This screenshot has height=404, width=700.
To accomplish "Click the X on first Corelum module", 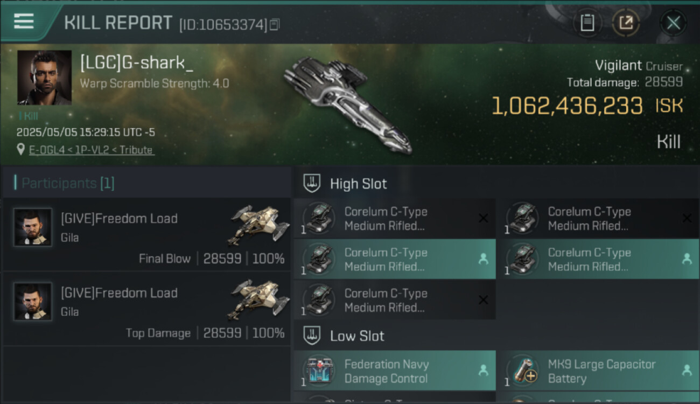I will [x=483, y=218].
